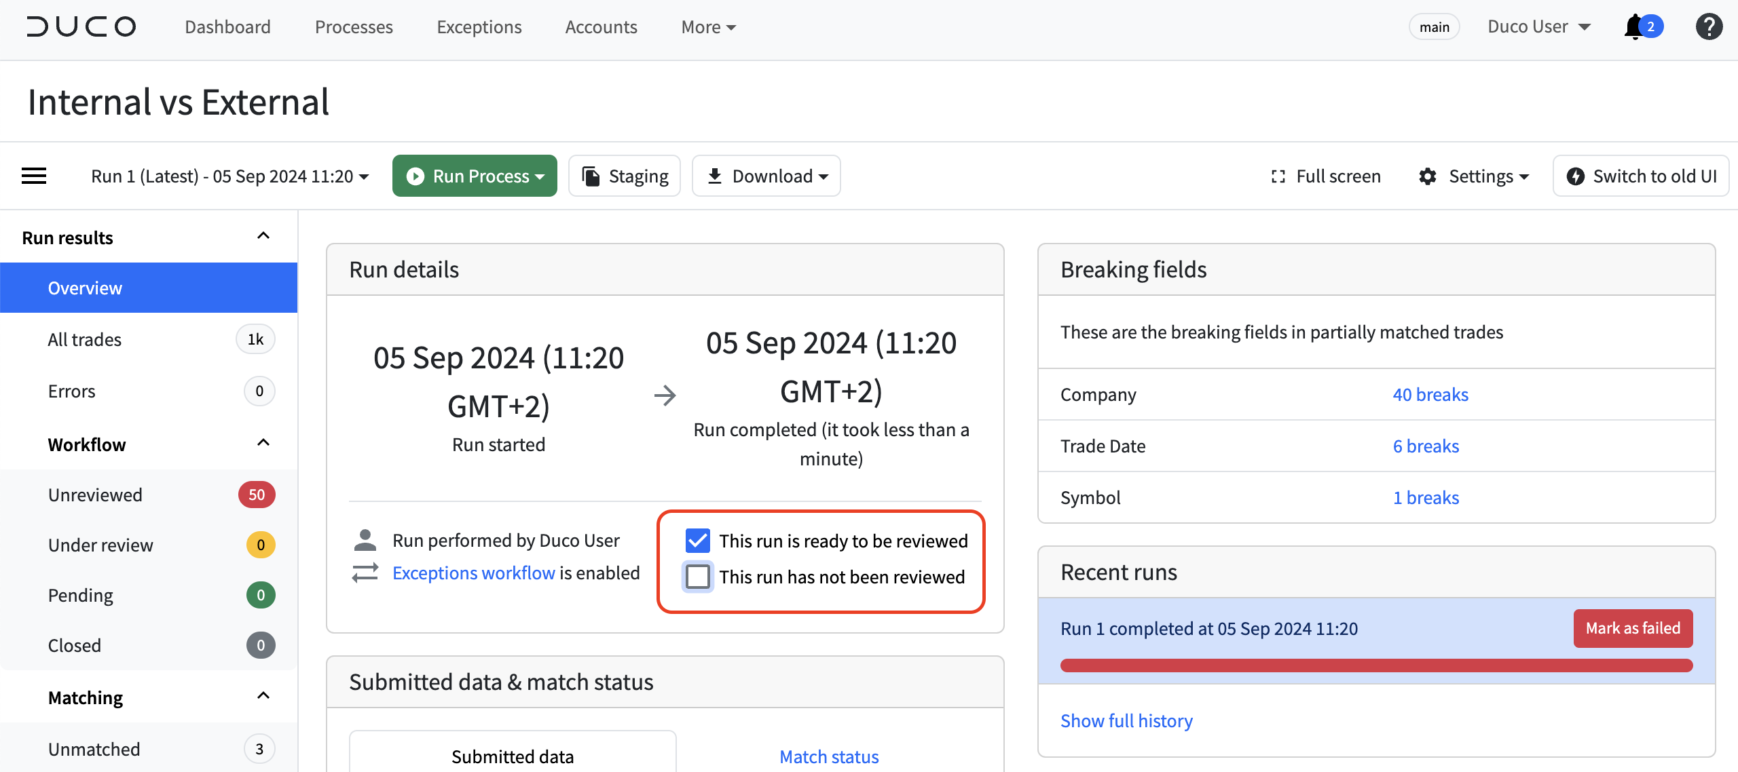Open Unreviewed workflow items

point(149,495)
